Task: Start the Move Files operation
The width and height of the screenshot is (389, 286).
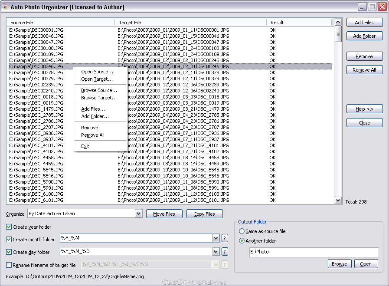Action: tap(164, 214)
